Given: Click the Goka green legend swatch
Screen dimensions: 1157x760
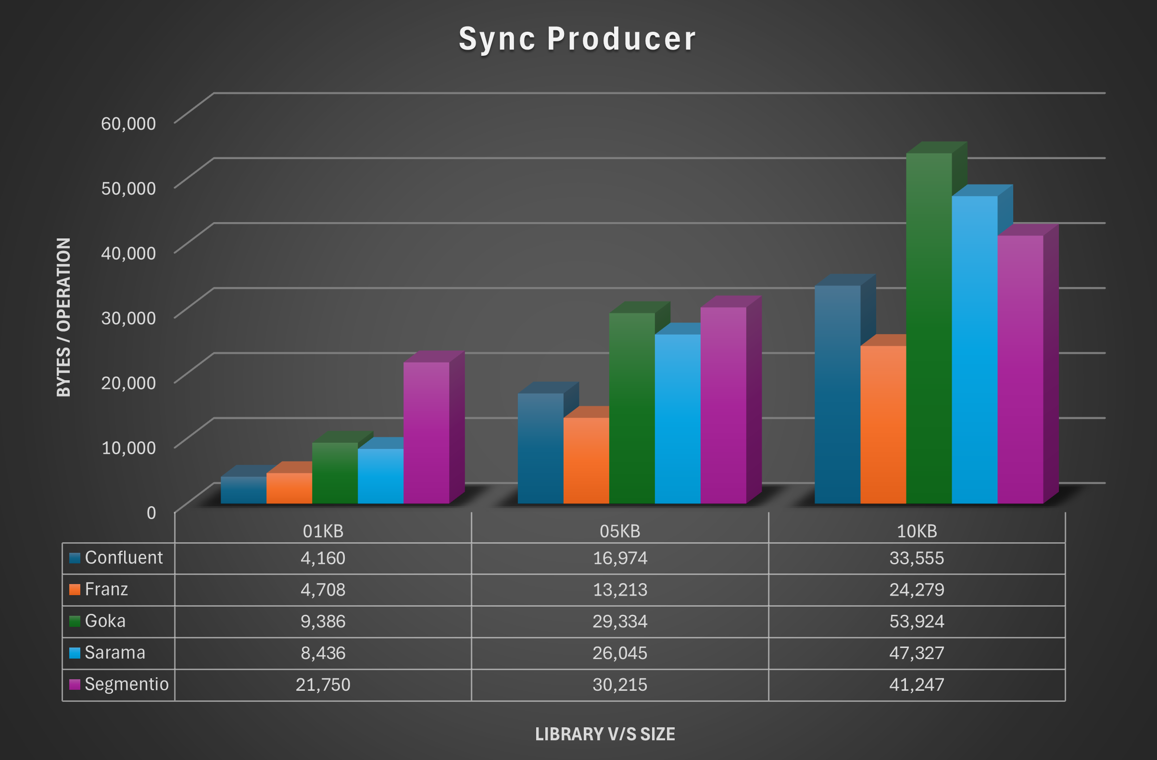Looking at the screenshot, I should [x=75, y=621].
